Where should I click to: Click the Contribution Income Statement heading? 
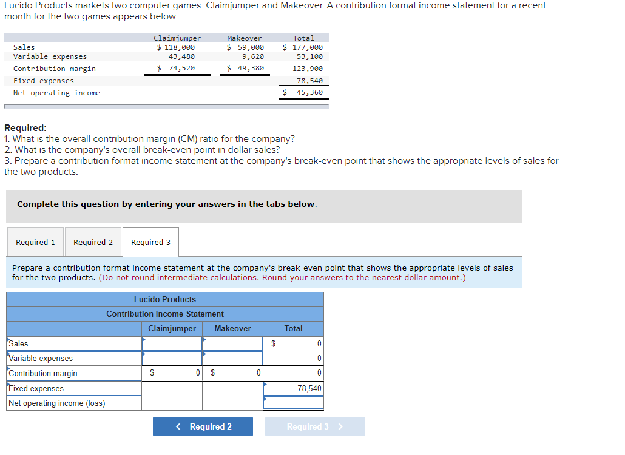click(x=165, y=314)
